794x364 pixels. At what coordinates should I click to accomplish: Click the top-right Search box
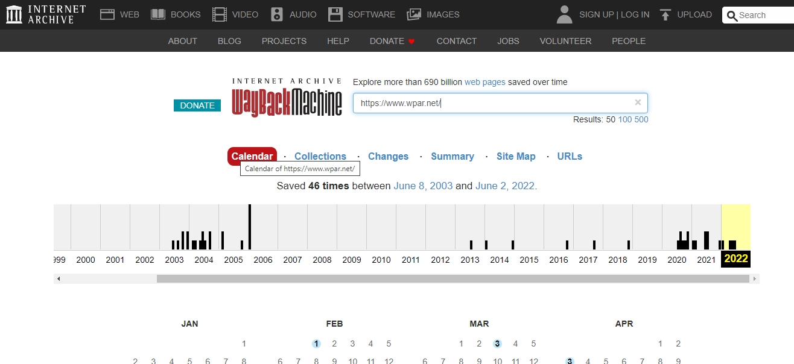point(758,16)
